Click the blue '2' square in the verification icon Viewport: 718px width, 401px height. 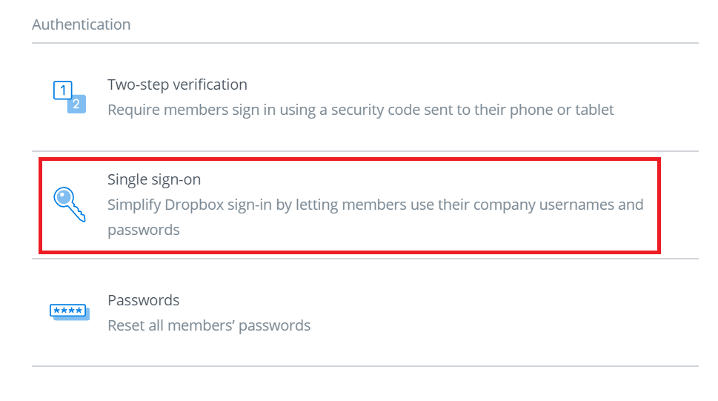point(76,104)
